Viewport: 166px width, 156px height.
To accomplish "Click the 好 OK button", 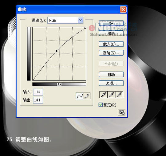I will click(111, 23).
